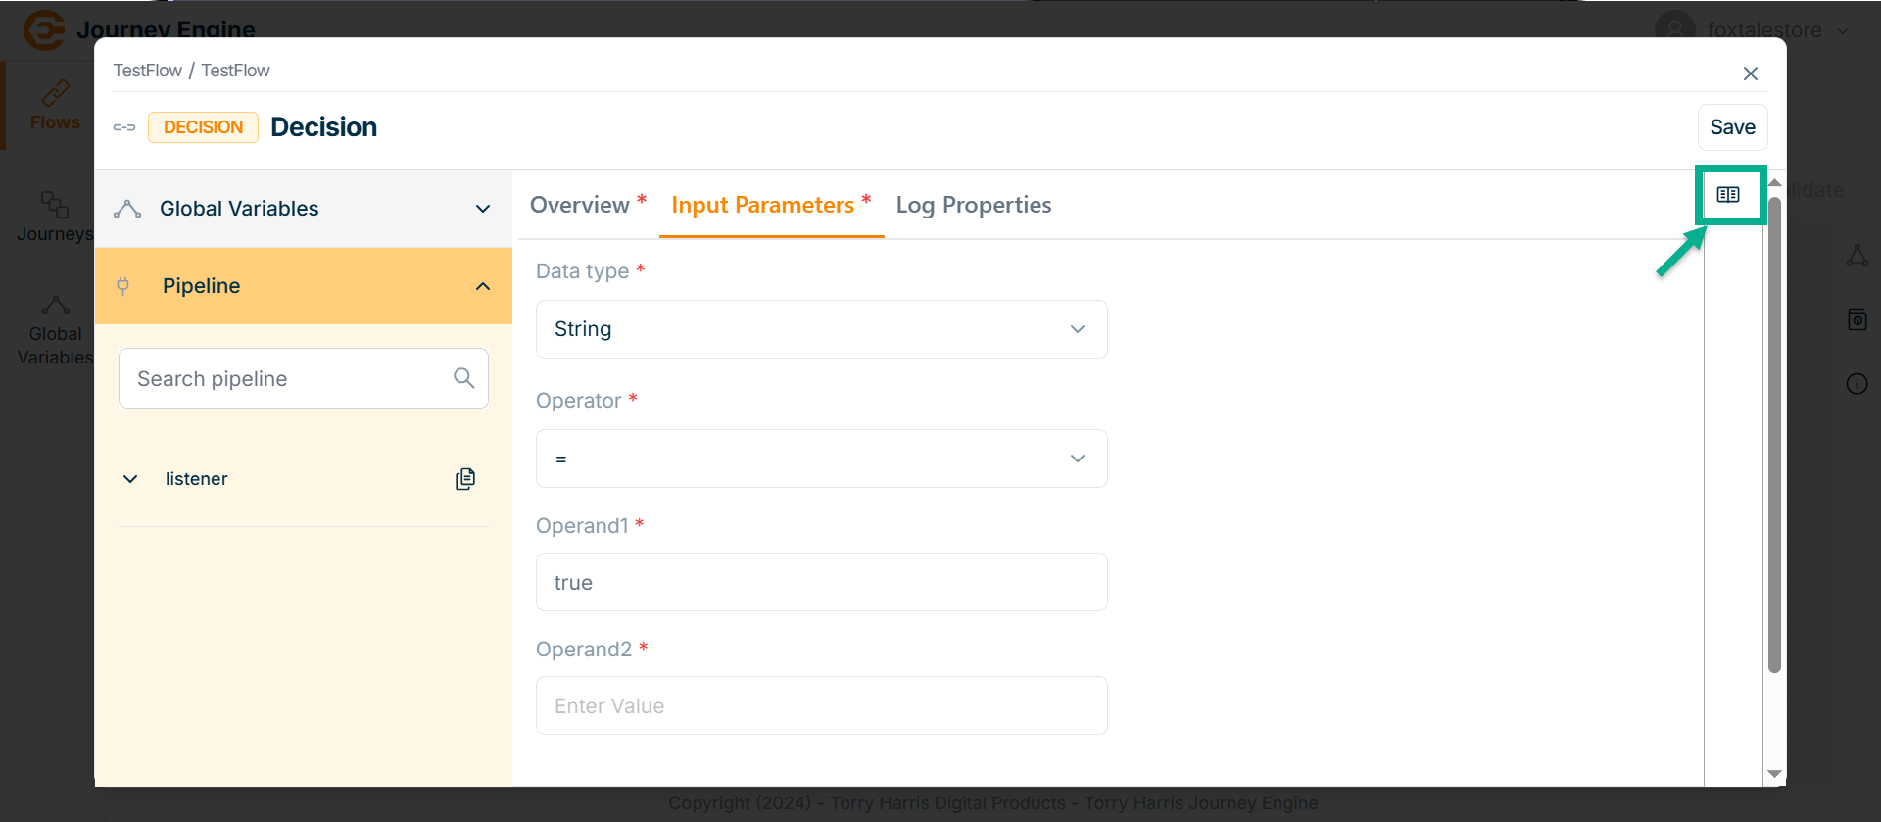Click the search magnifier in pipeline search
The height and width of the screenshot is (822, 1881).
coord(463,378)
